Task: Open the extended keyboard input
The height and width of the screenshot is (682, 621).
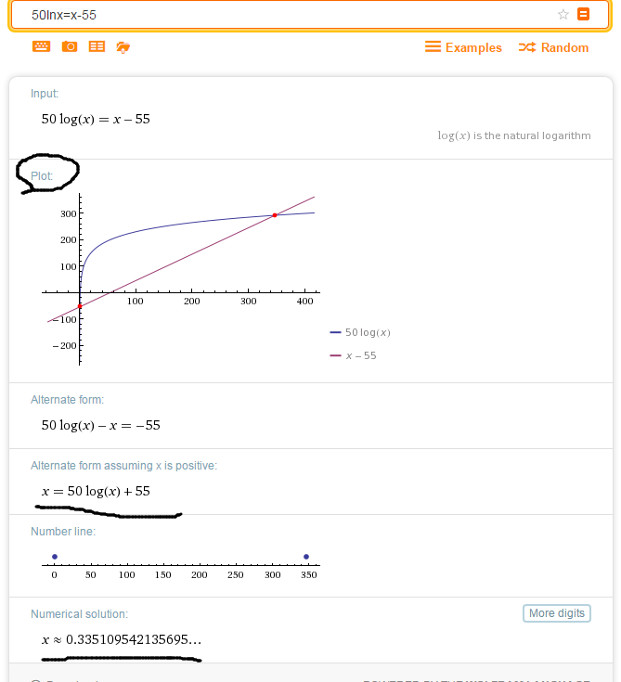Action: tap(42, 46)
